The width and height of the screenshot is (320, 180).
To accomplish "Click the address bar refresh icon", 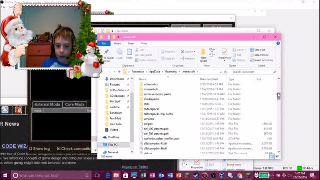I will (225, 72).
